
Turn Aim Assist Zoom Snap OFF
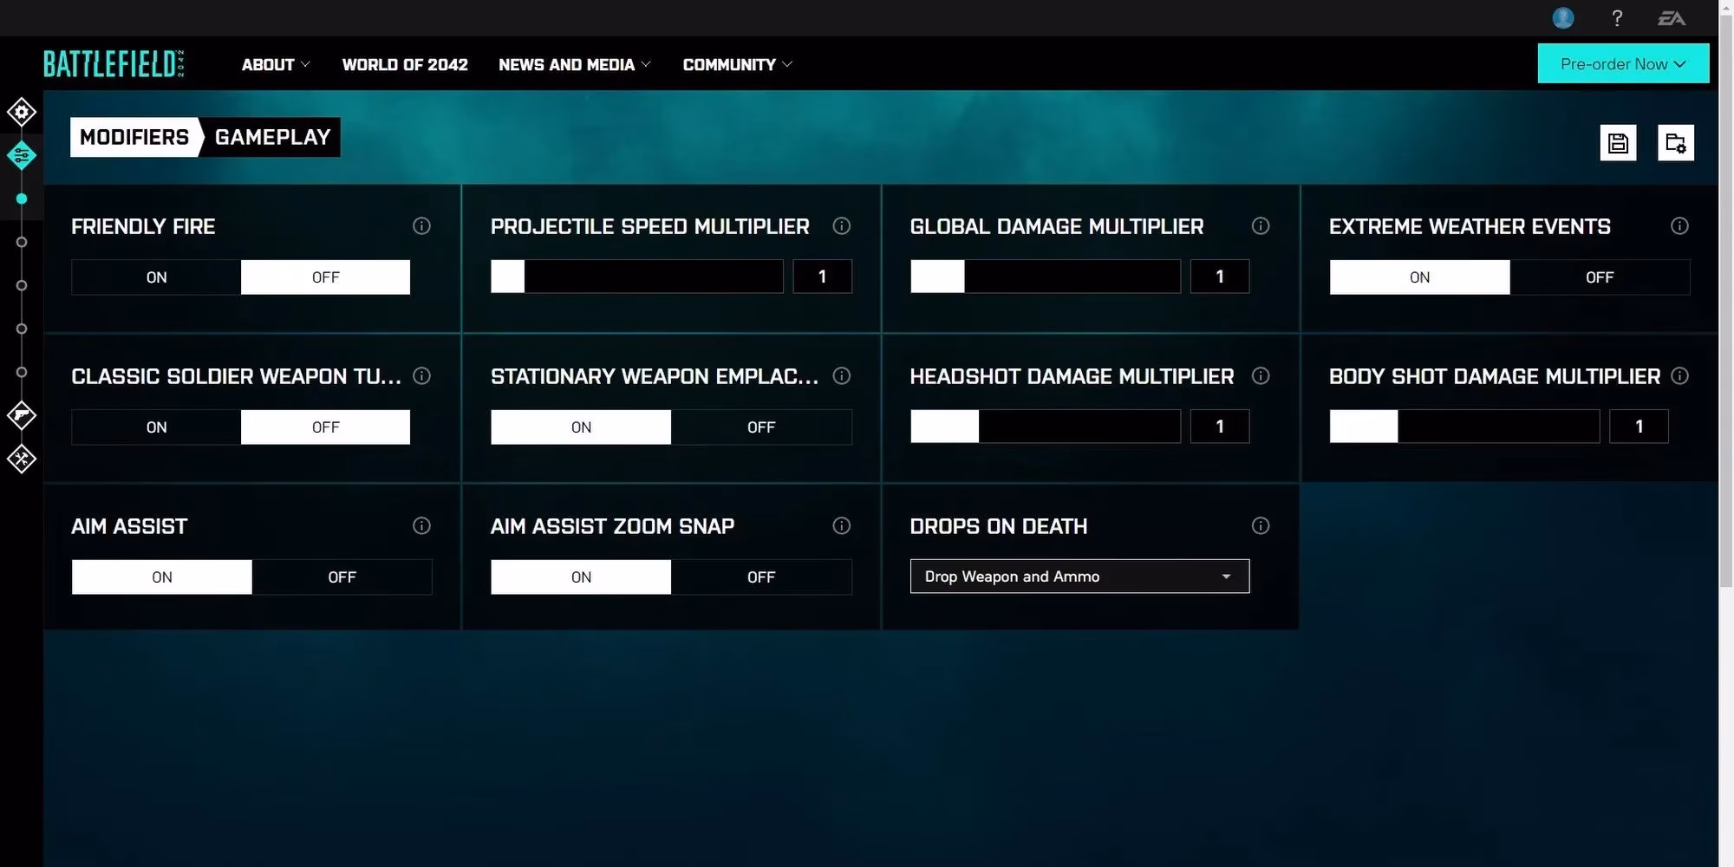(761, 577)
